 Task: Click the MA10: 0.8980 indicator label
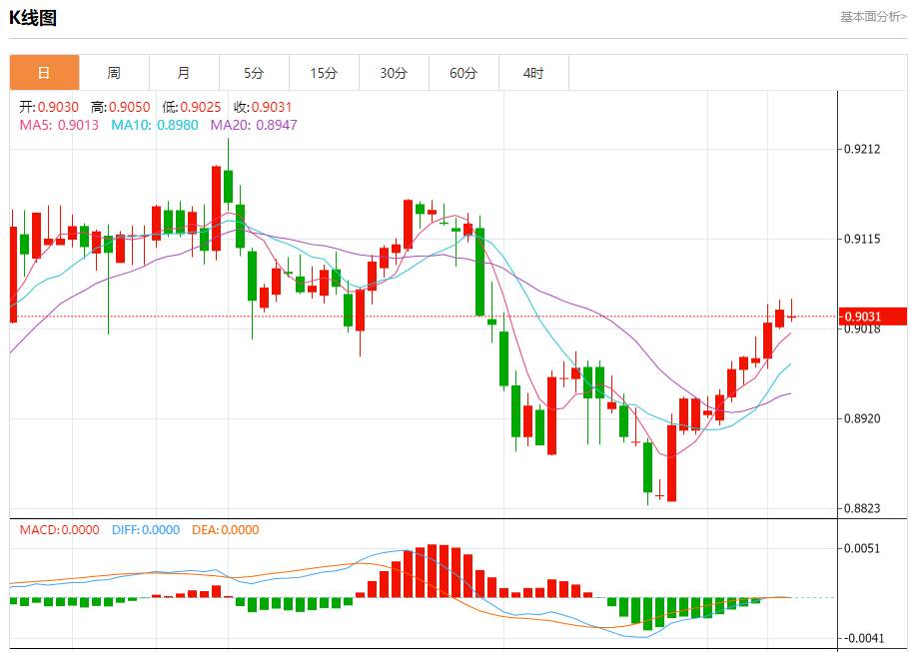pos(155,125)
